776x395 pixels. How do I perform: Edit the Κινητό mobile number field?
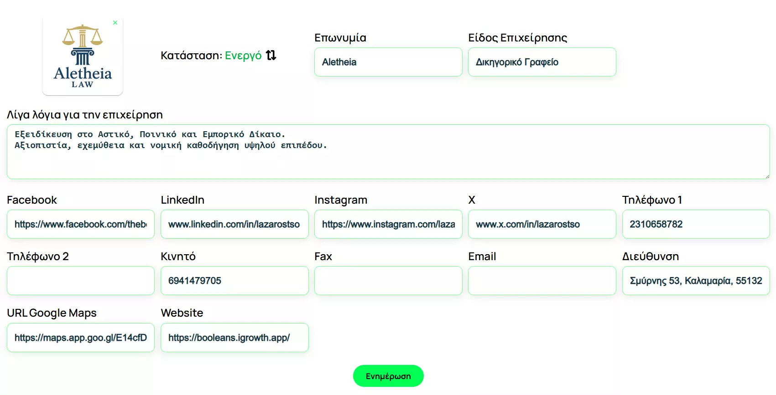click(234, 281)
